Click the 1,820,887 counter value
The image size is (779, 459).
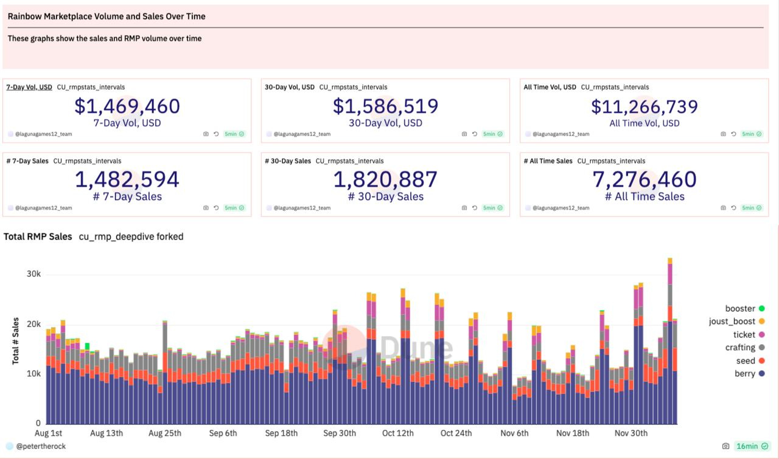click(x=386, y=180)
